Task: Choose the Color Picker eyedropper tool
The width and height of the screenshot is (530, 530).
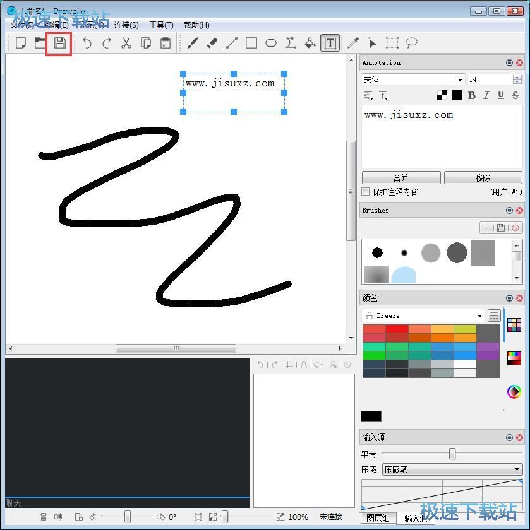Action: 352,43
